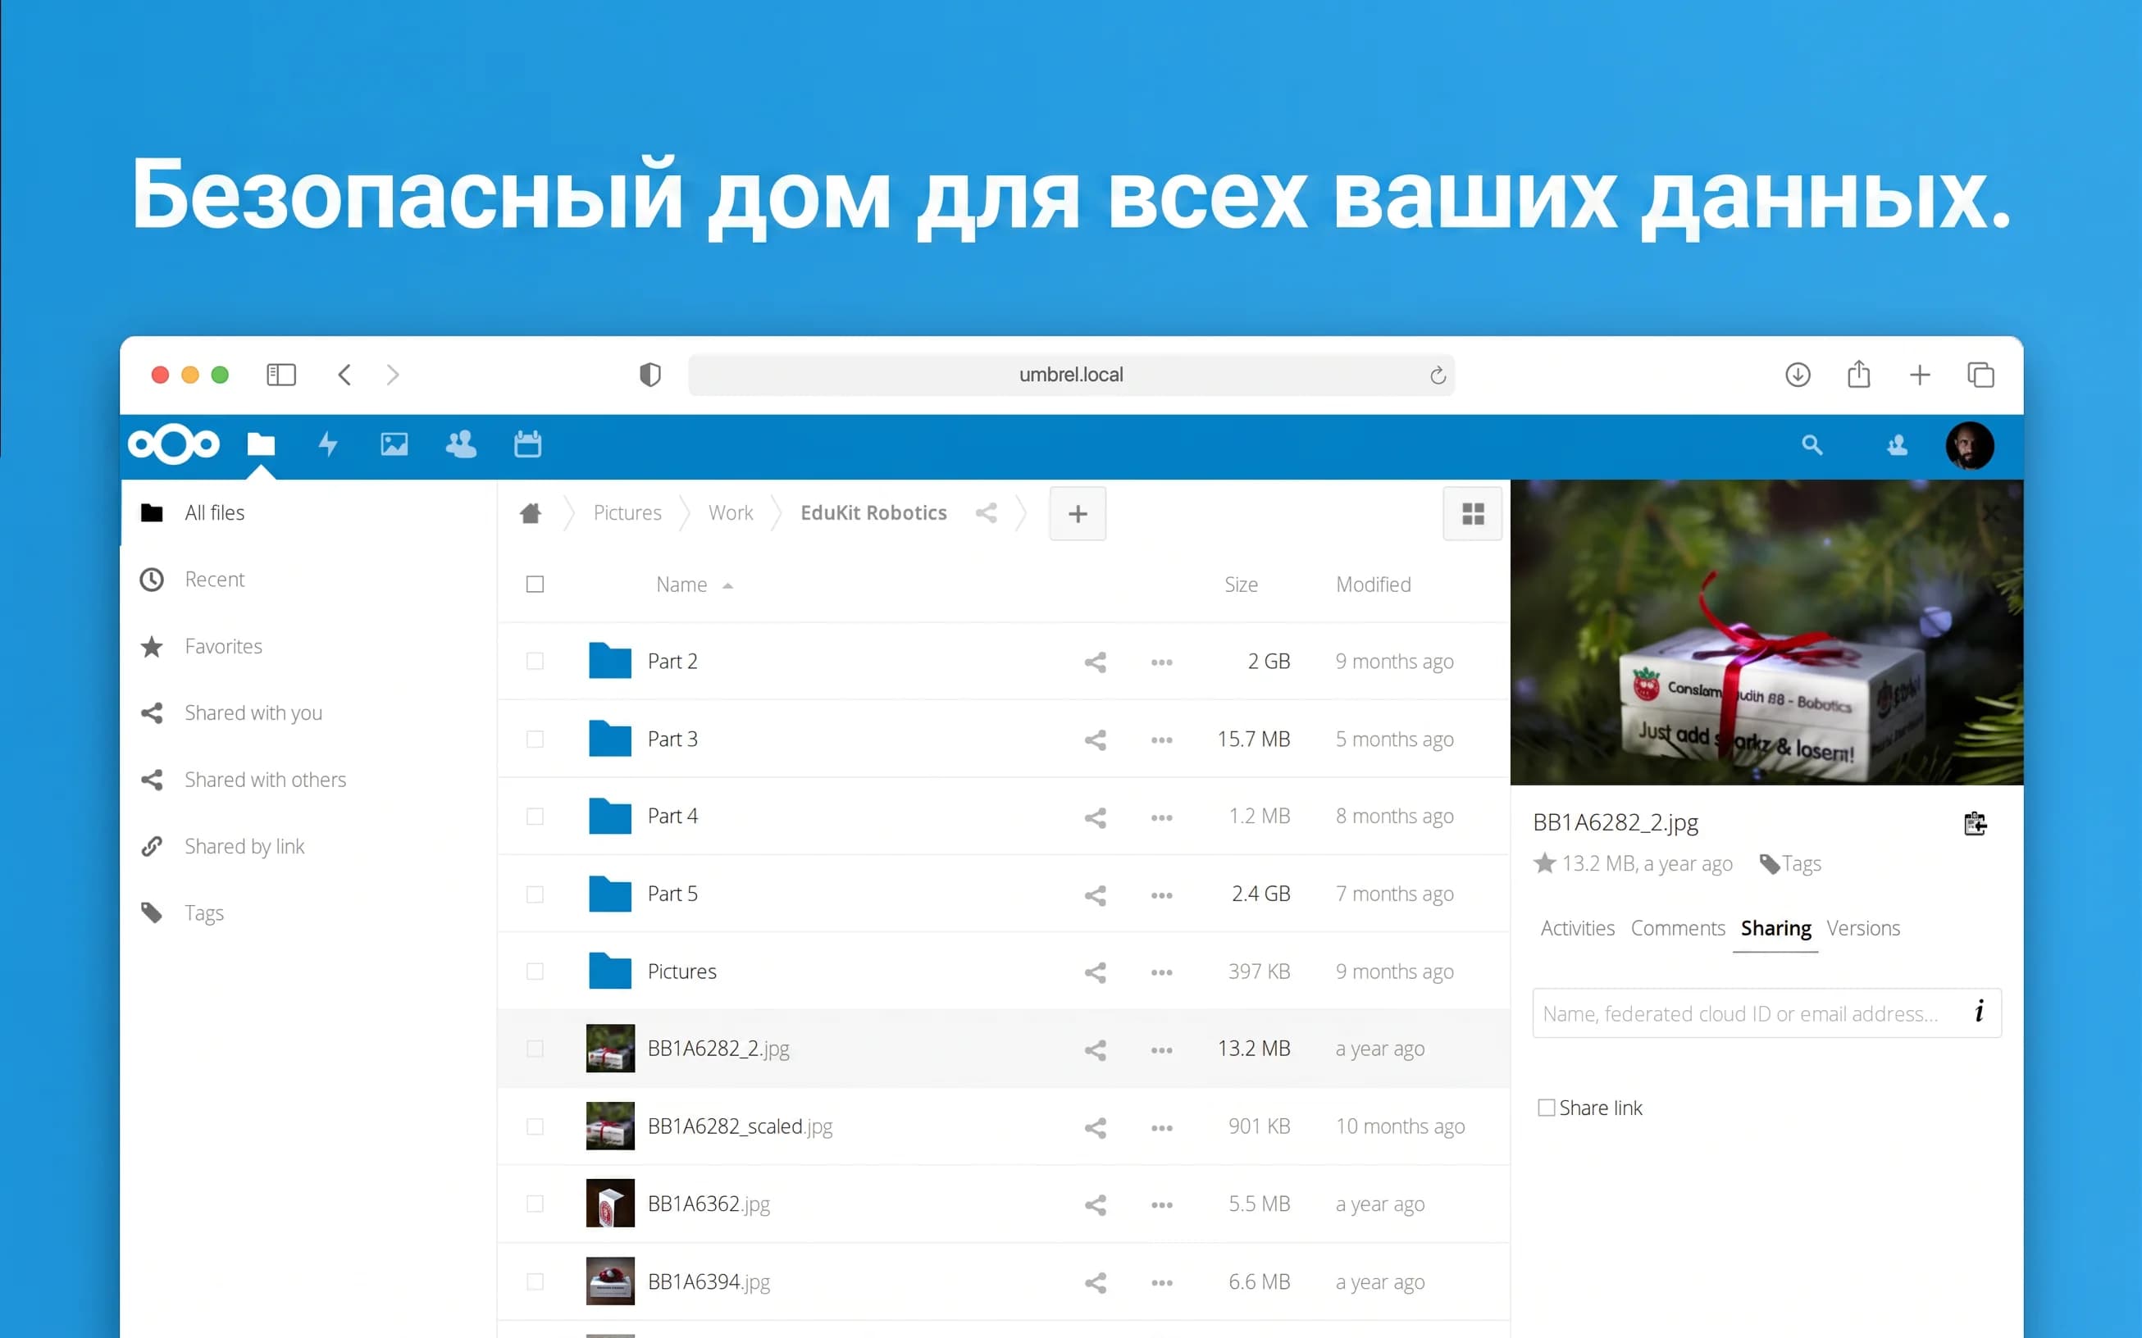This screenshot has width=2142, height=1338.
Task: Select the Part 5 folder checkbox
Action: click(x=535, y=894)
